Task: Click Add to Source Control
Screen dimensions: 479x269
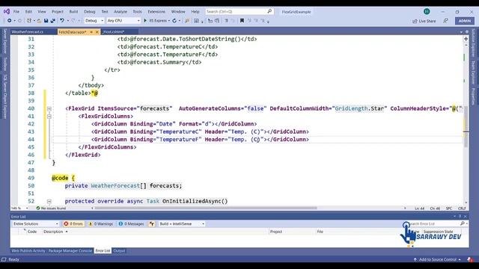Action: point(437,259)
